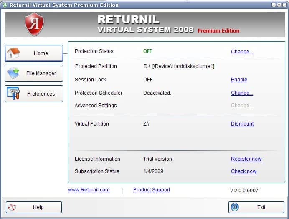Screen dimensions: 289x219
Task: Open the Home section
Action: (34, 53)
